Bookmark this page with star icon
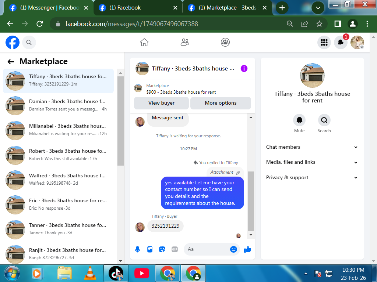 point(319,24)
